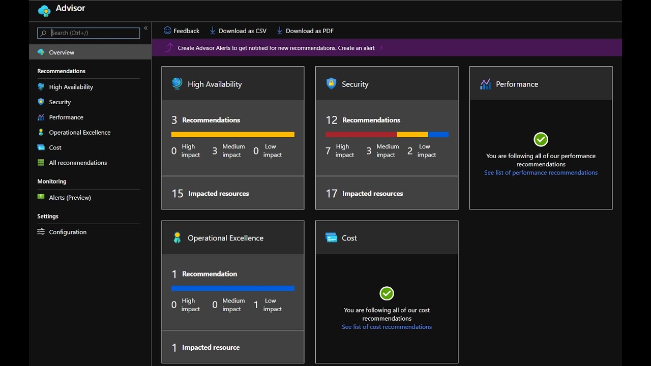Click the Download as PDF arrow icon
Image resolution: width=651 pixels, height=366 pixels.
tap(280, 30)
